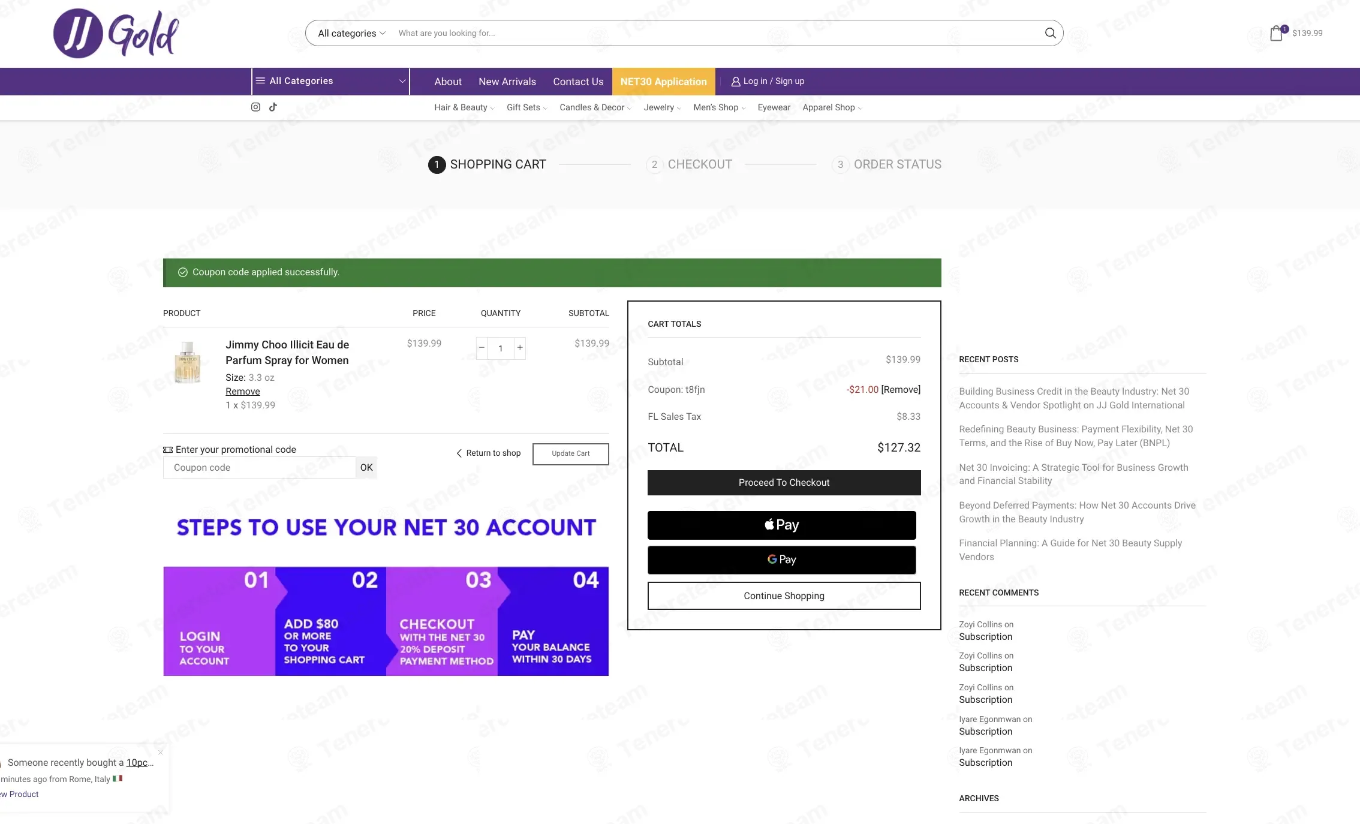
Task: Click Continue Shopping button
Action: (x=784, y=596)
